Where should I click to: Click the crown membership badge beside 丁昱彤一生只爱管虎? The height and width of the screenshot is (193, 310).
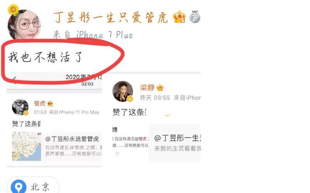pos(179,17)
